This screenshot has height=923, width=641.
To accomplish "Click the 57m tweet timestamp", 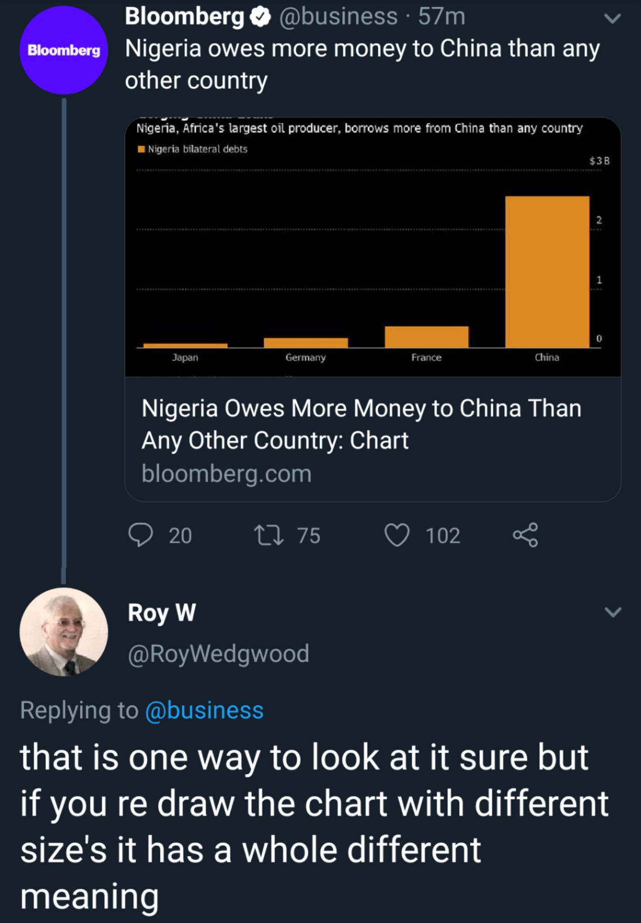I will [441, 17].
